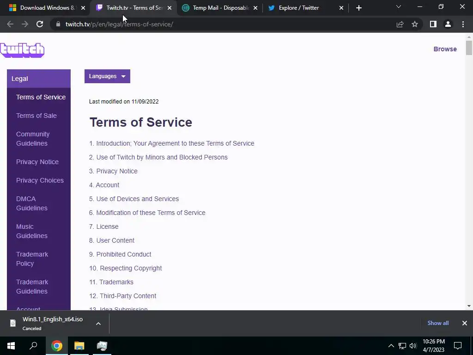Open Windows taskbar search
Viewport: 473px width, 355px height.
[x=33, y=346]
